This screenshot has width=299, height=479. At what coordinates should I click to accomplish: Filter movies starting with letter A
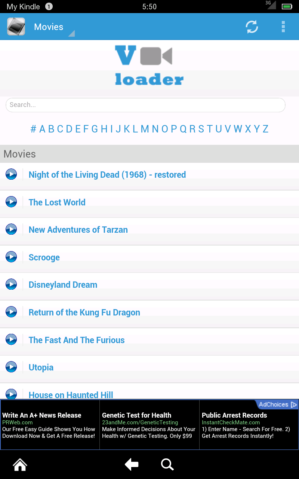42,129
